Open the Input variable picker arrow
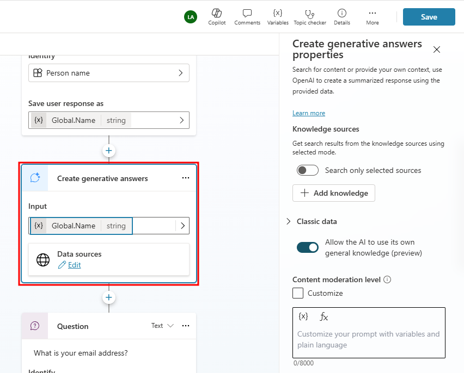This screenshot has width=464, height=373. 182,226
